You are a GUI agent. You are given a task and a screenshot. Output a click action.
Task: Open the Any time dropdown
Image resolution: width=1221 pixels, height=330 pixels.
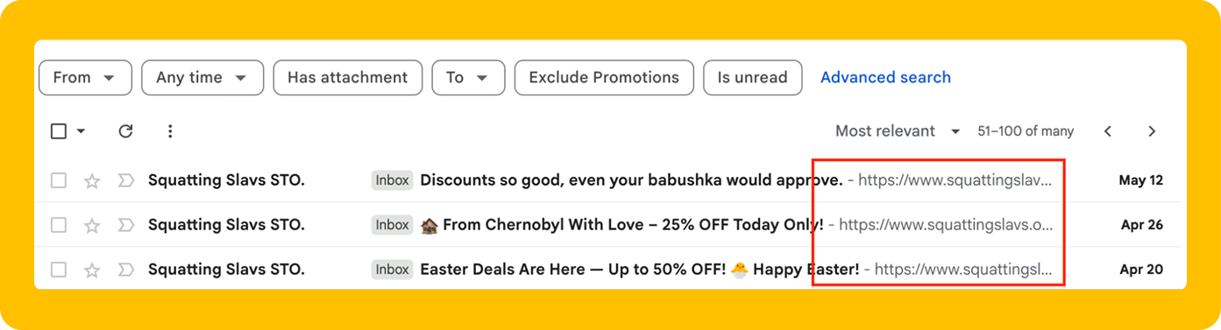[202, 77]
